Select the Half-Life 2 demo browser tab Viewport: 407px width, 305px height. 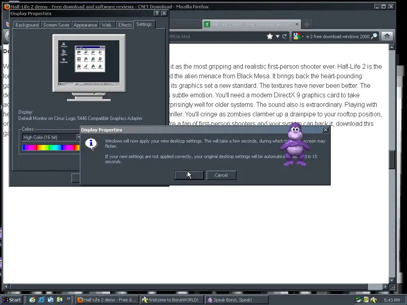click(252, 24)
